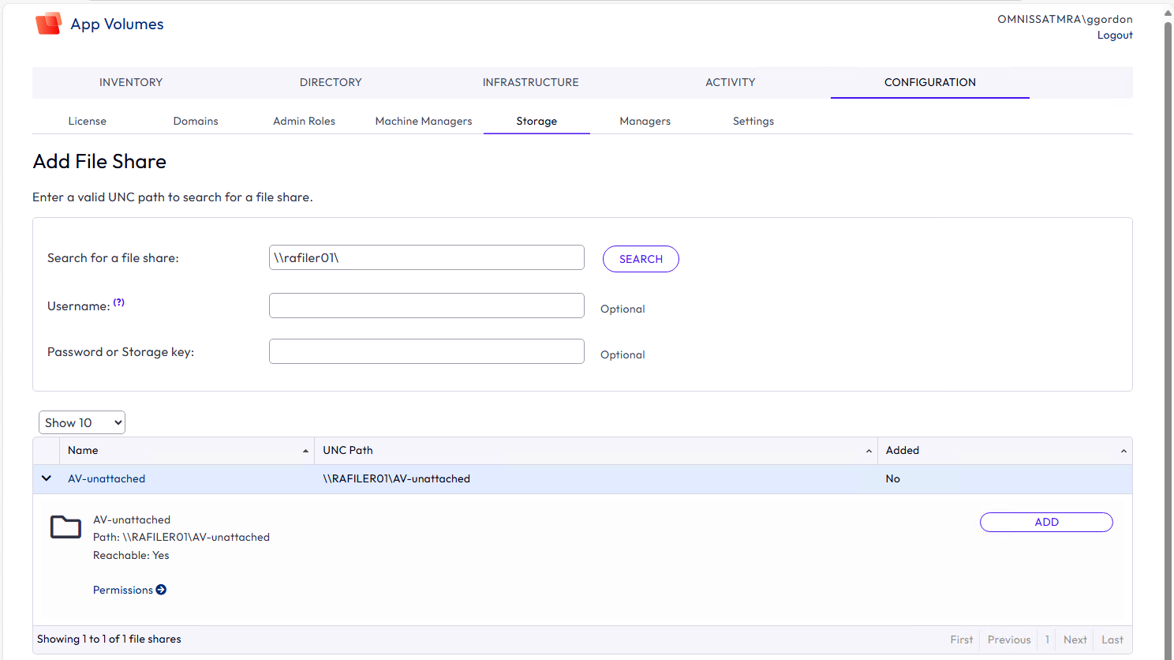
Task: Click the "Search for a file share:" label
Action: 113,258
